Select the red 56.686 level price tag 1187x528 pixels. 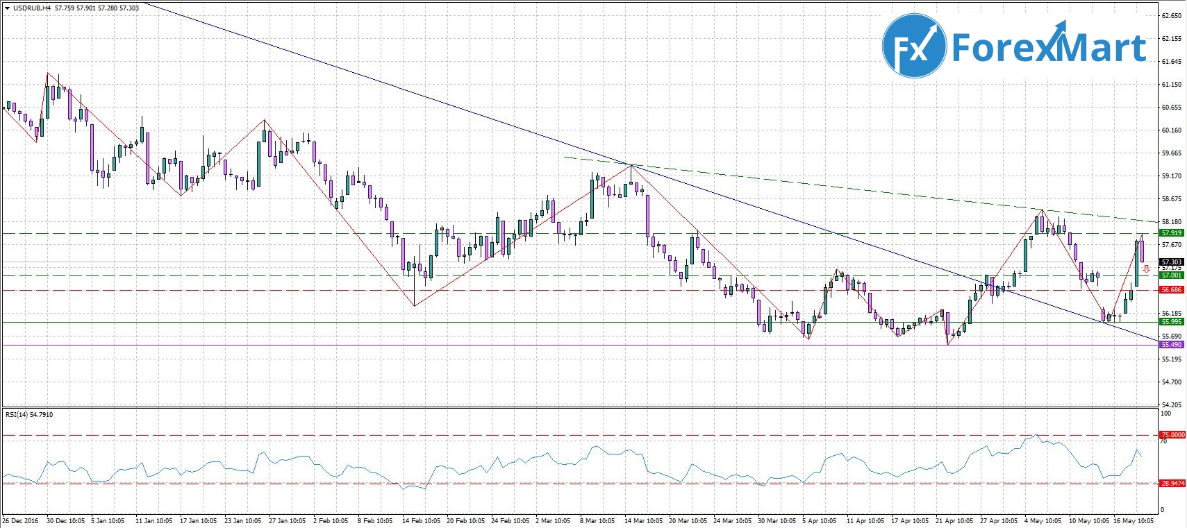click(x=1172, y=290)
